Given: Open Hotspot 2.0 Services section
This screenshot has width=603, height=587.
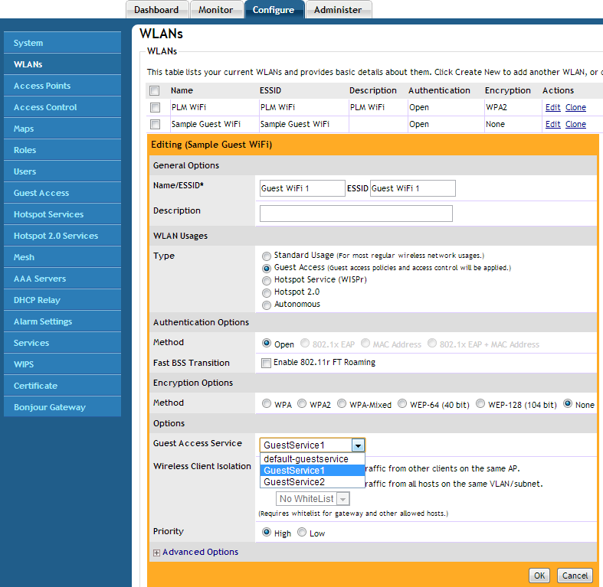Looking at the screenshot, I should tap(62, 236).
